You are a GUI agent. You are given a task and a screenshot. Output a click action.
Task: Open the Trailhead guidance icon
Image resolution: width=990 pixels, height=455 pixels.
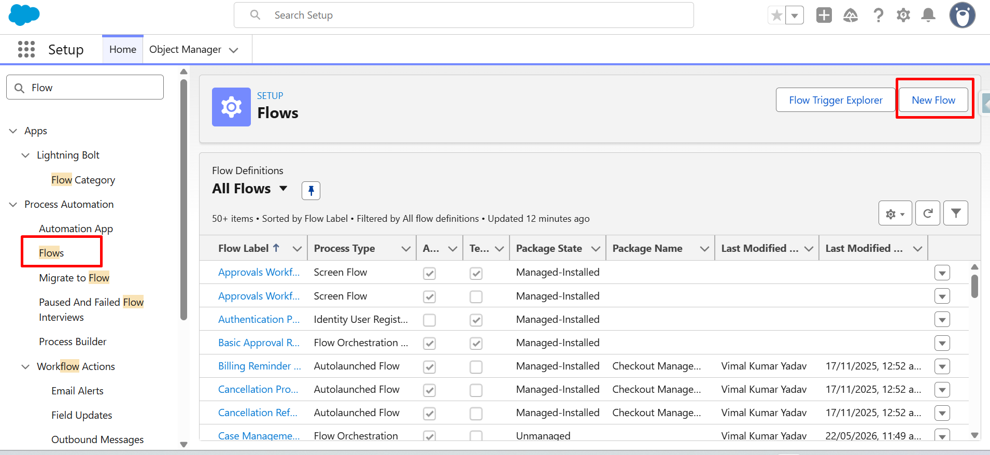(851, 15)
